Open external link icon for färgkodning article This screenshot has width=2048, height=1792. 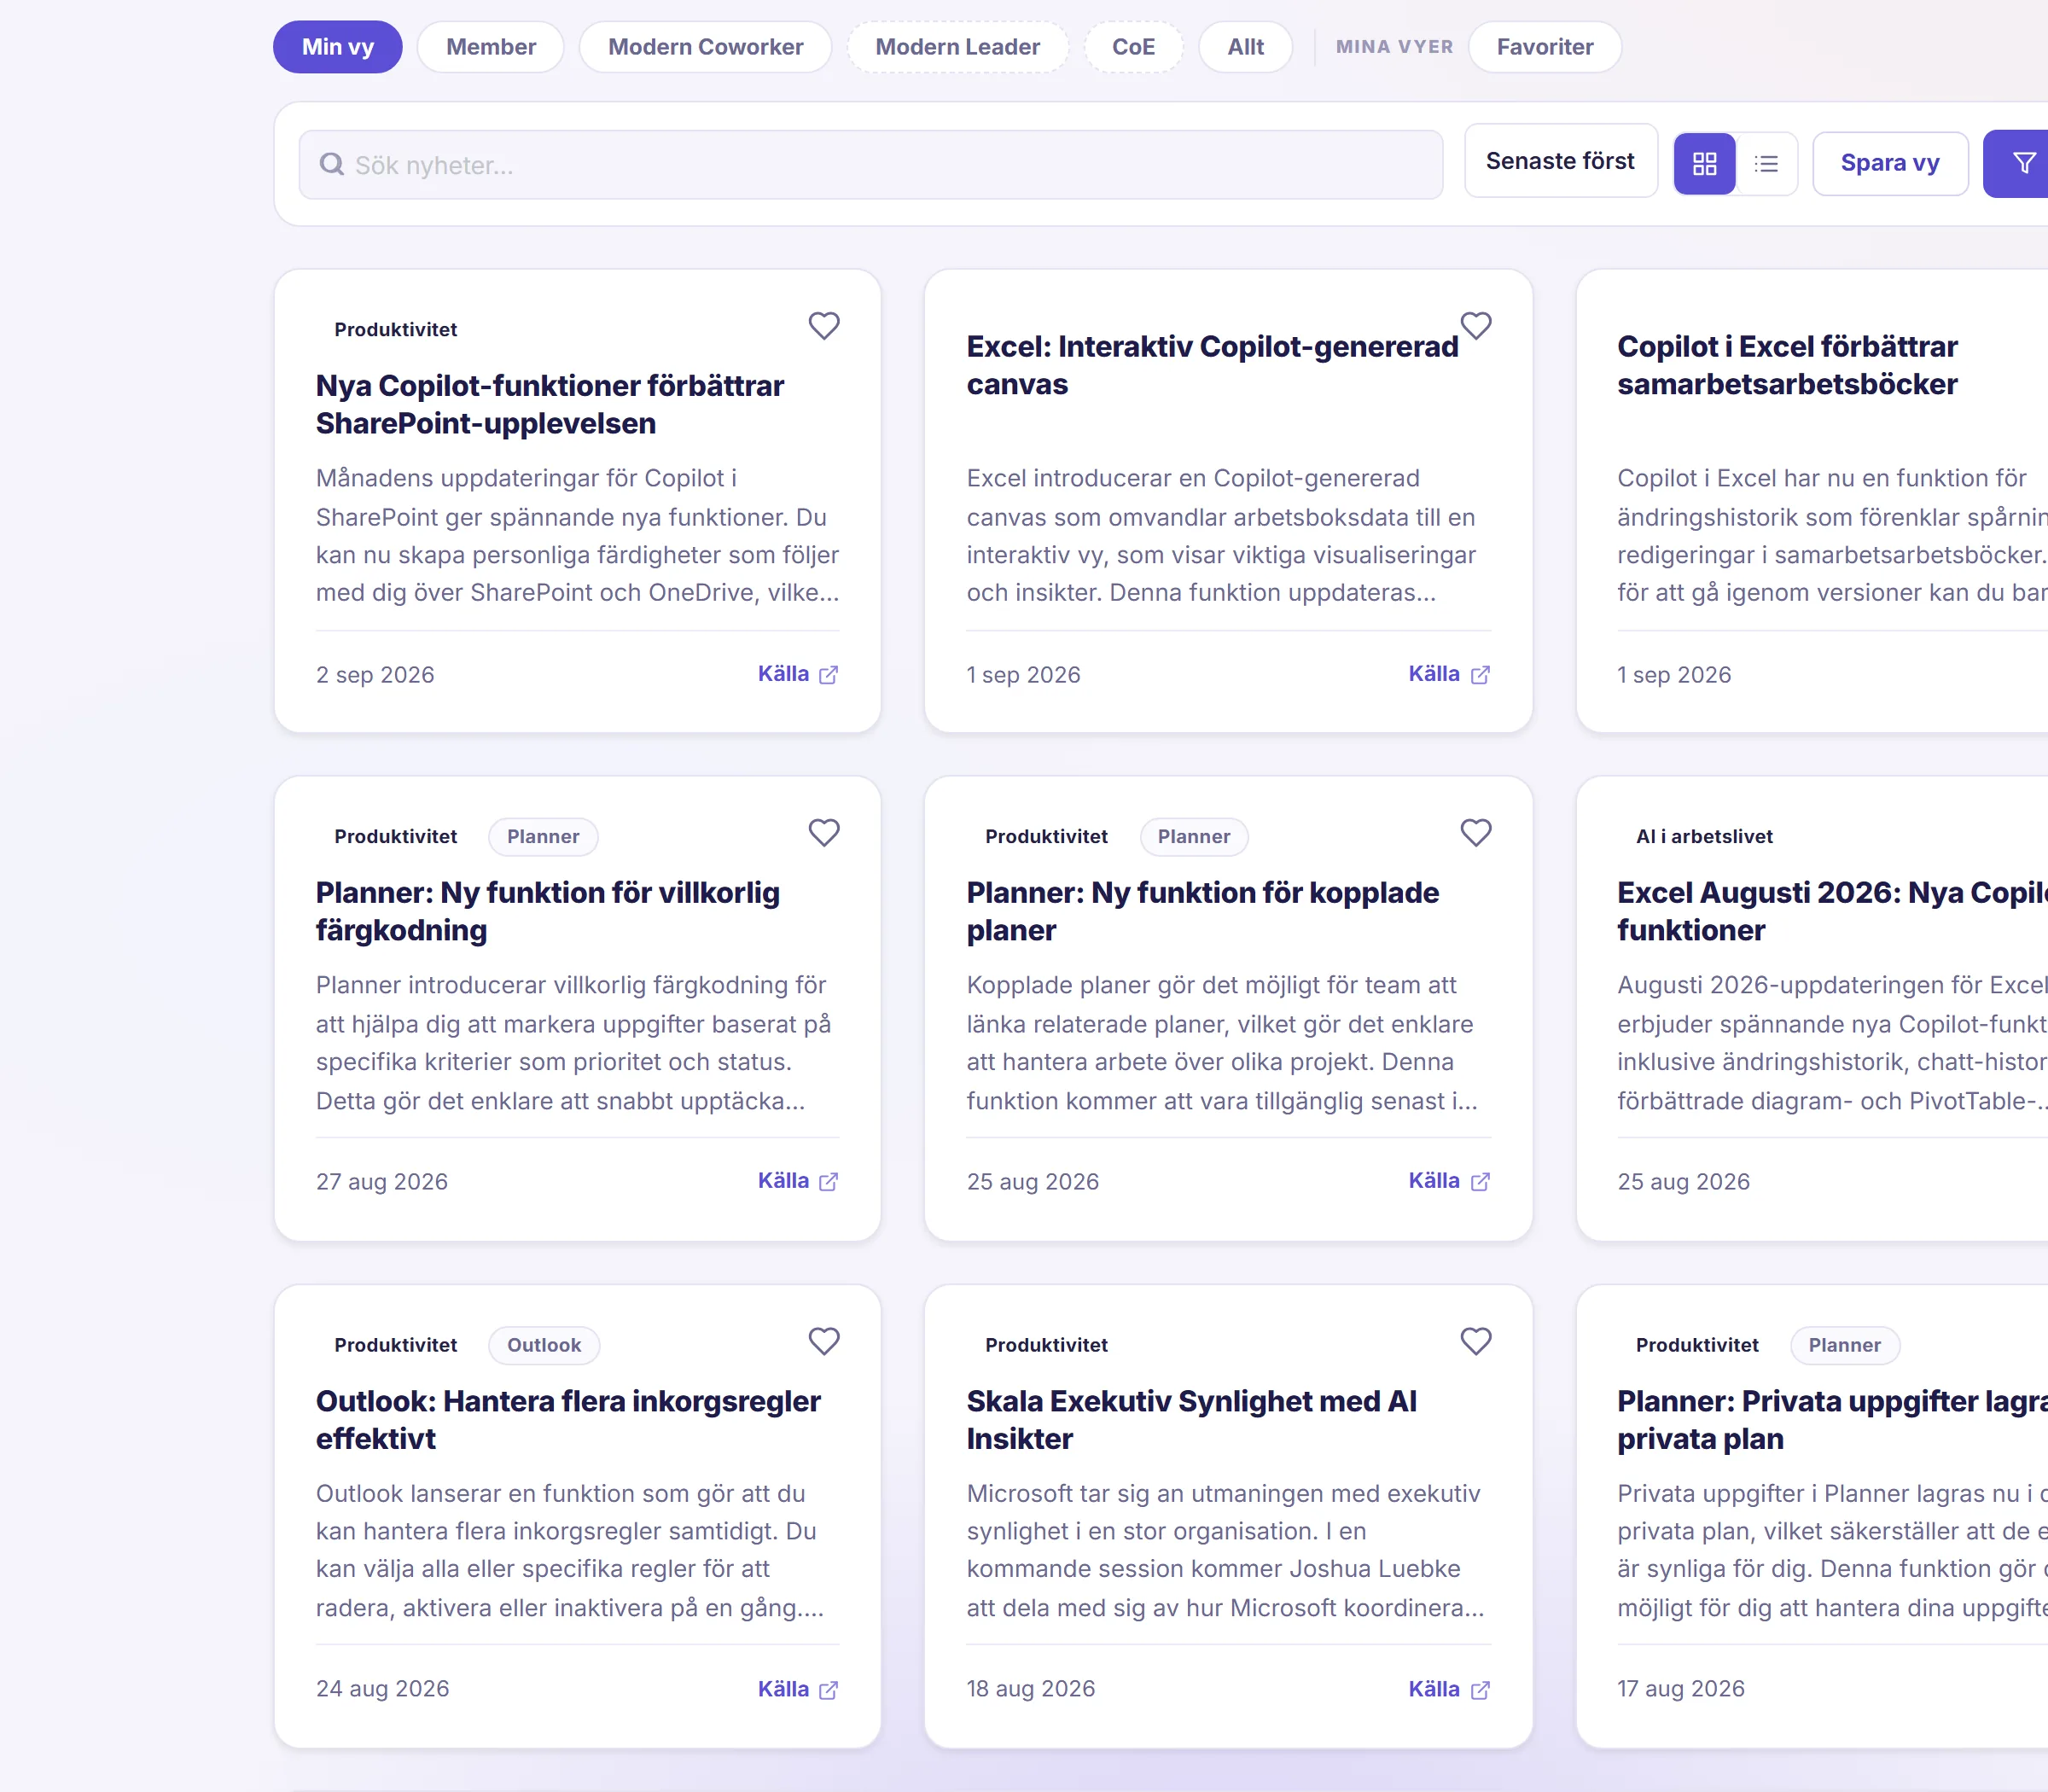[x=829, y=1182]
